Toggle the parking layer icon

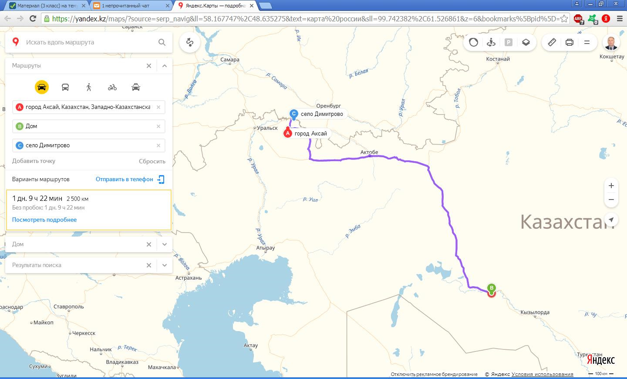509,42
